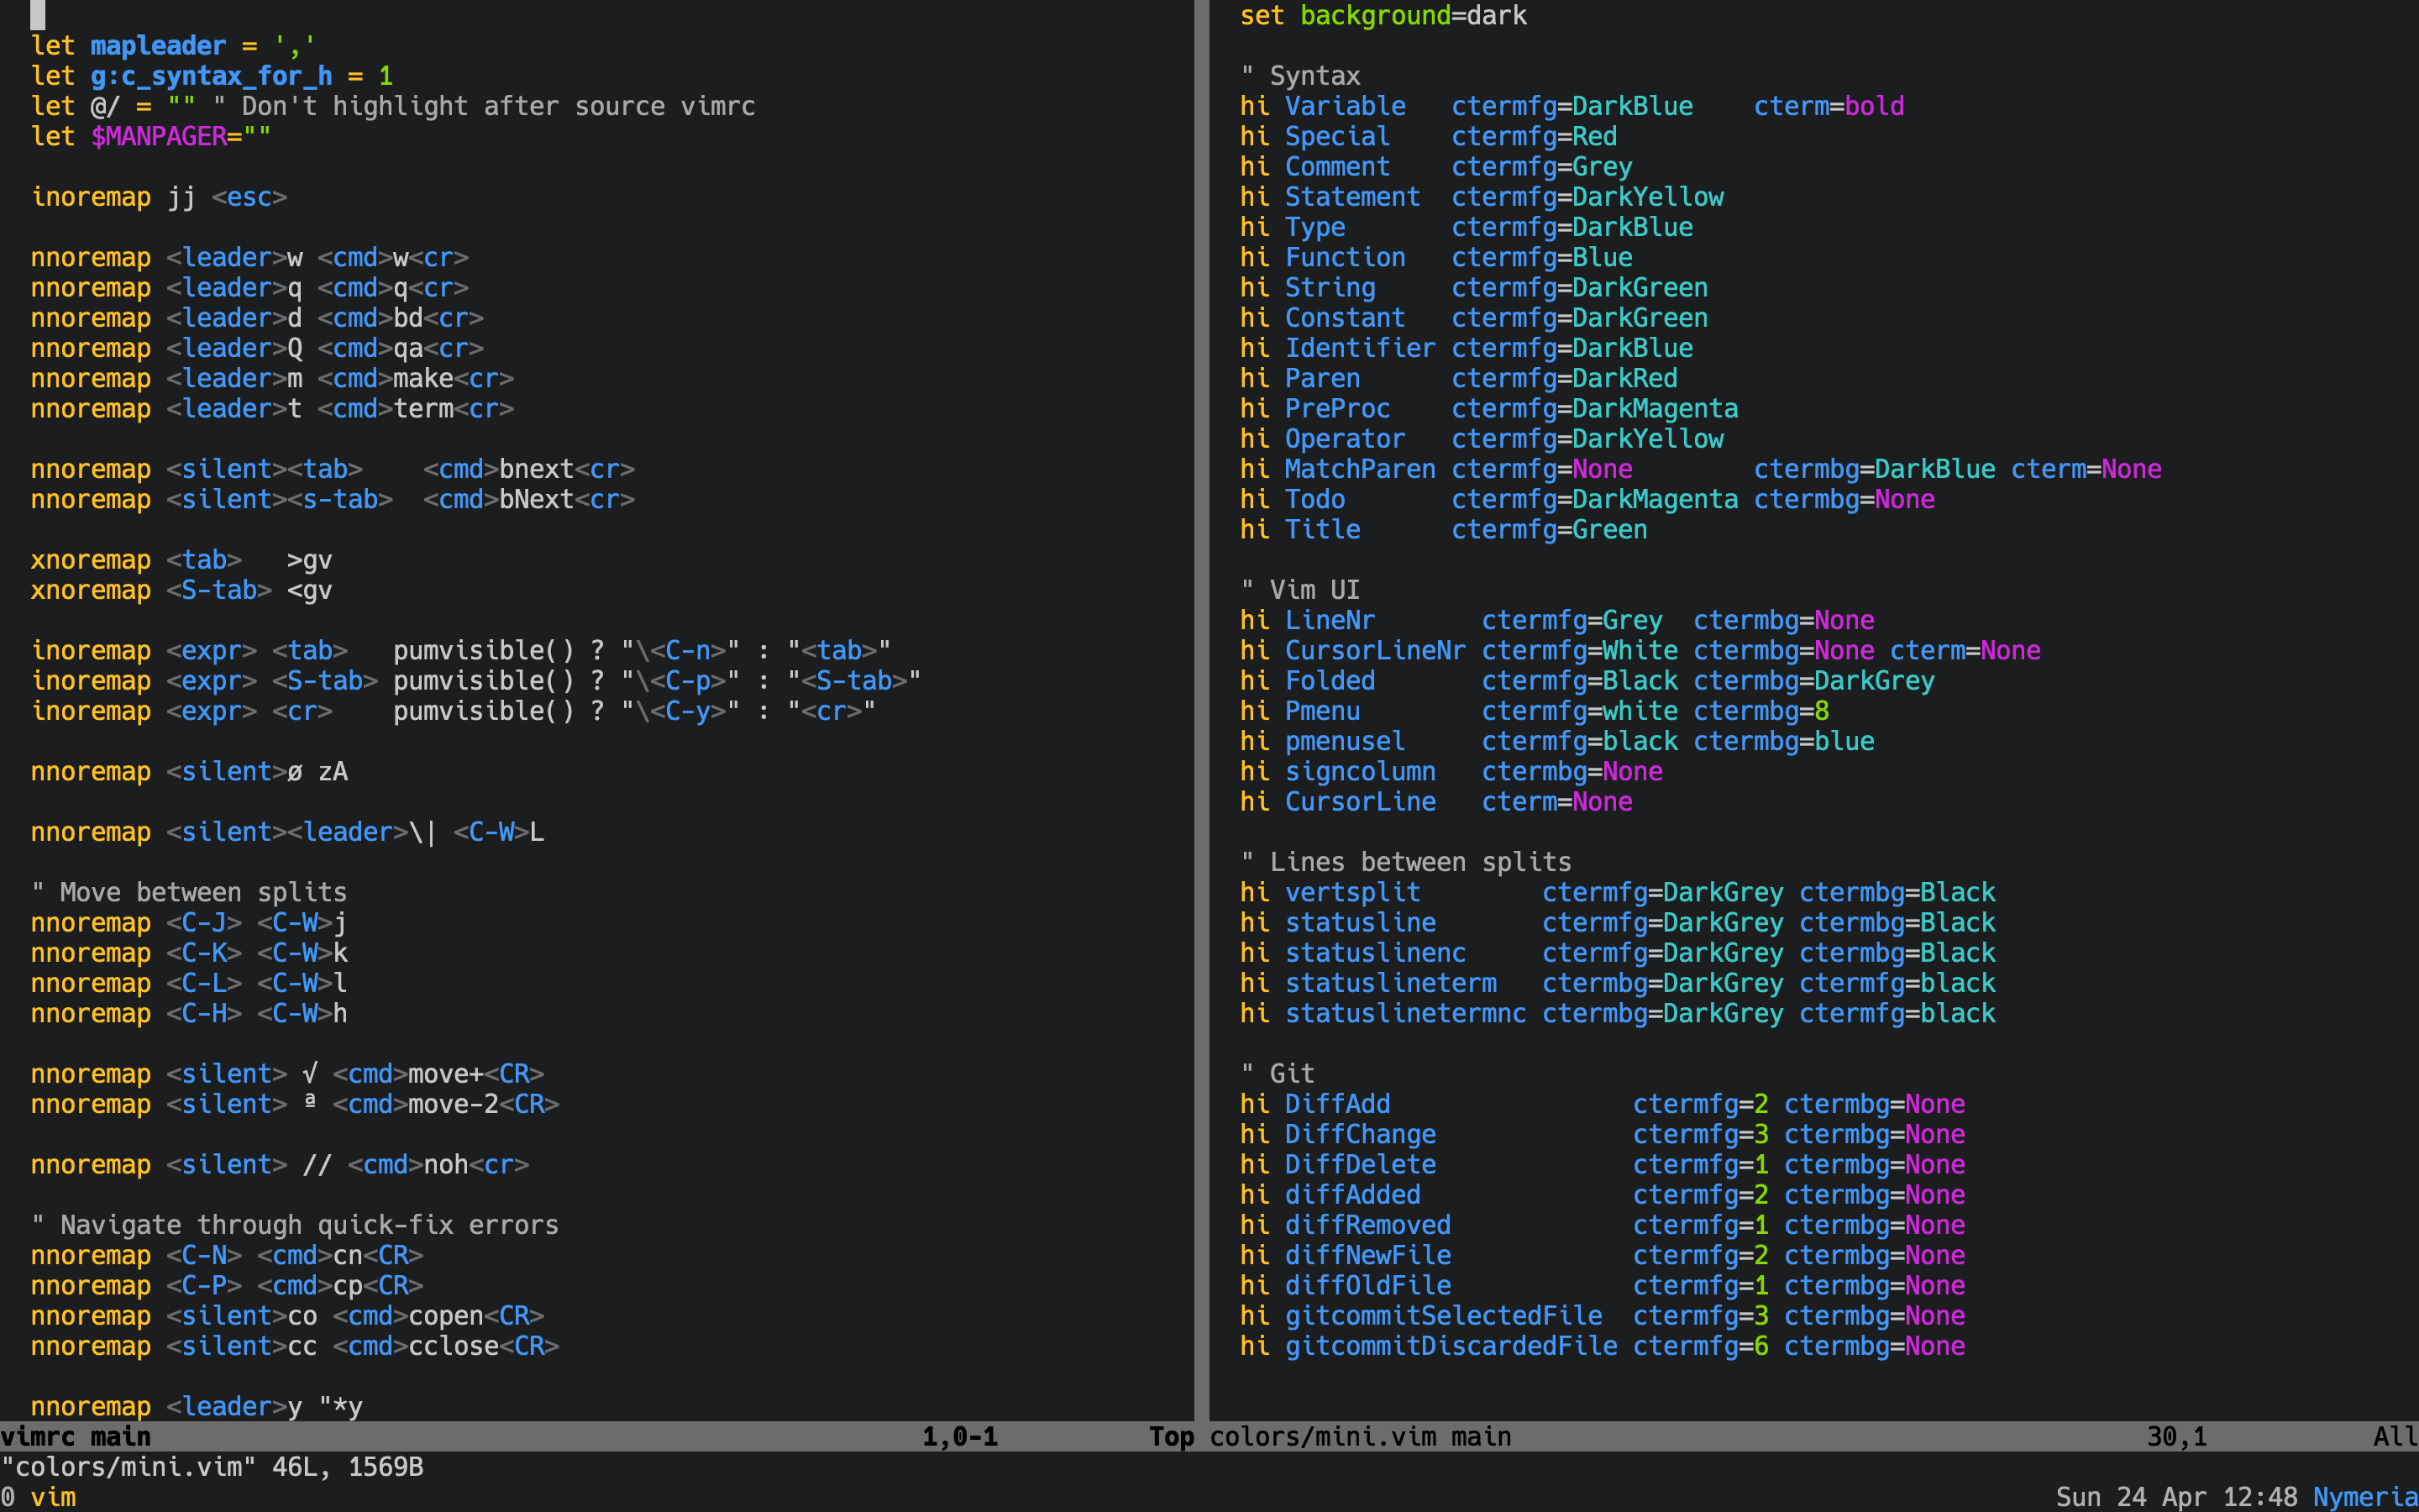Click the 'Nymeria' hostname in tmux bar
The image size is (2419, 1512).
[x=2365, y=1497]
